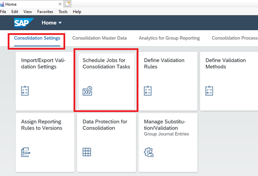Select the Consolidation Settings tab

37,38
